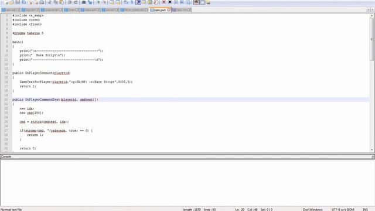Copy the selection via toolbar icon
This screenshot has width=375, height=211.
[56, 2]
